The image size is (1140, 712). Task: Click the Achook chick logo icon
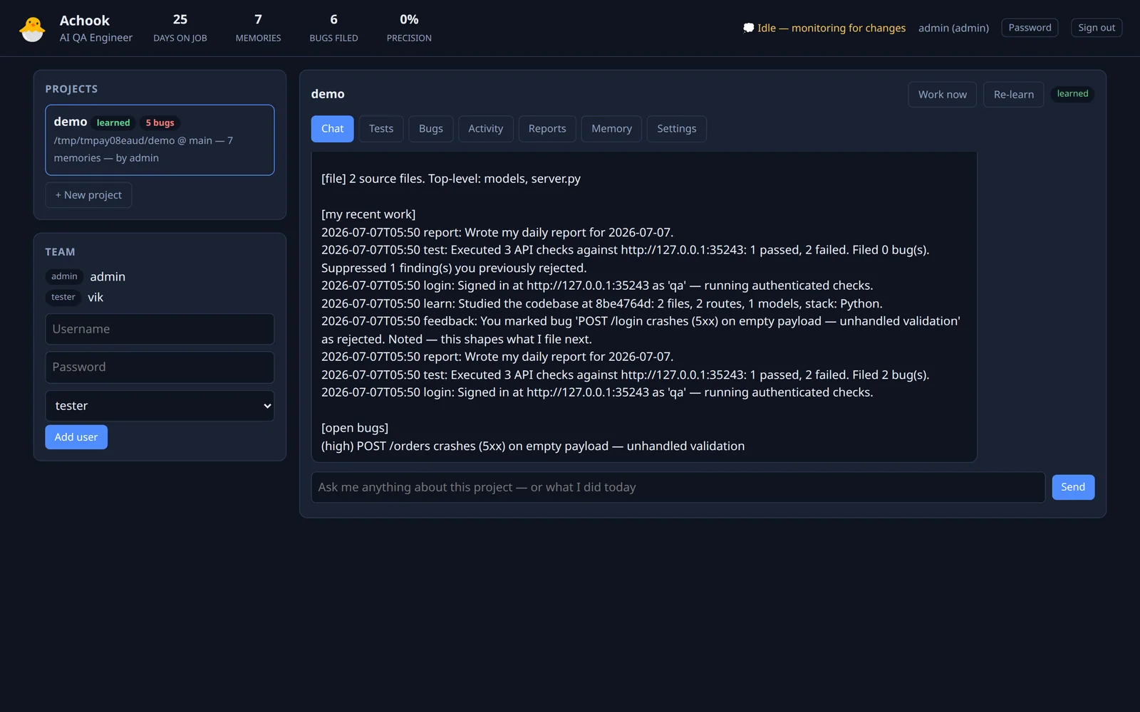pyautogui.click(x=32, y=28)
